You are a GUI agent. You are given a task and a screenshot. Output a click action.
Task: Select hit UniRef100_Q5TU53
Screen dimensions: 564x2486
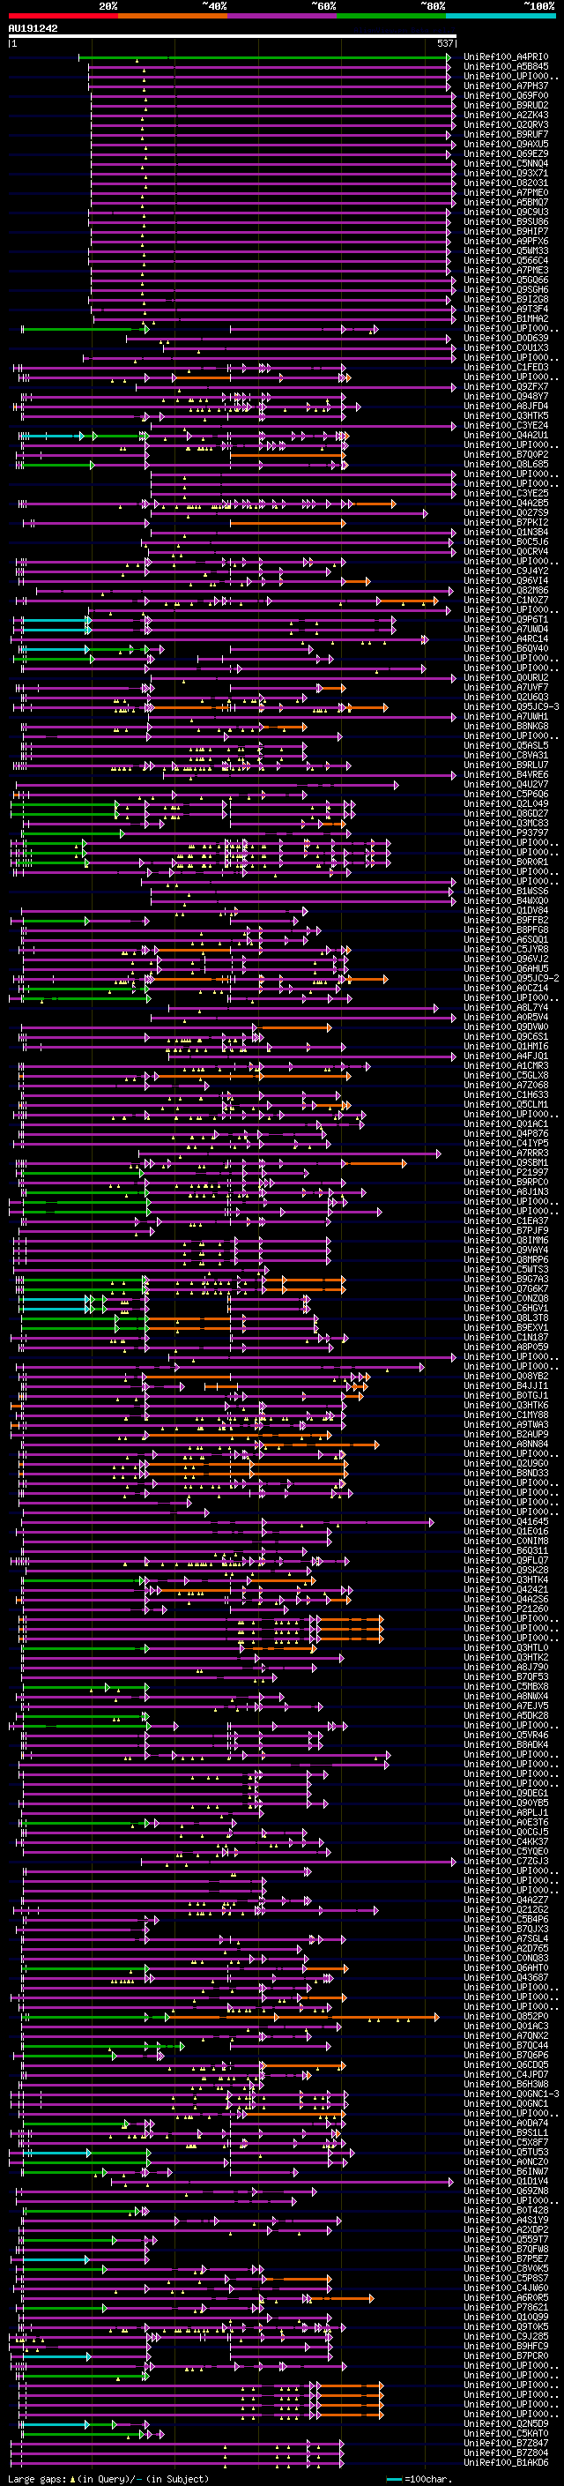point(506,2152)
